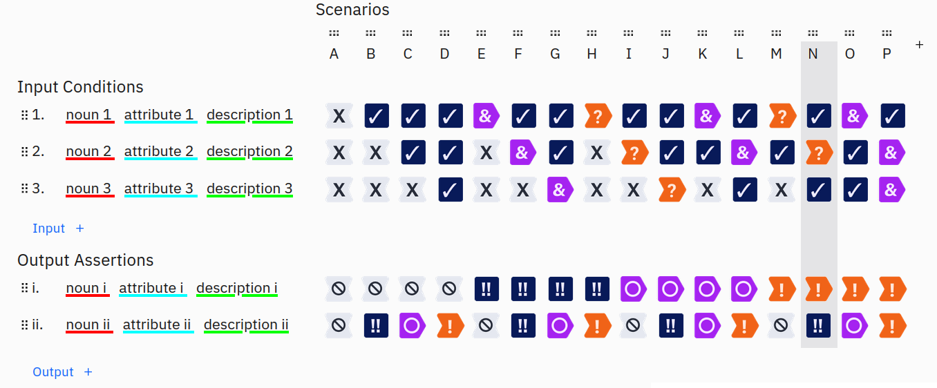The height and width of the screenshot is (388, 937).
Task: Add a new Input condition
Action: [58, 229]
